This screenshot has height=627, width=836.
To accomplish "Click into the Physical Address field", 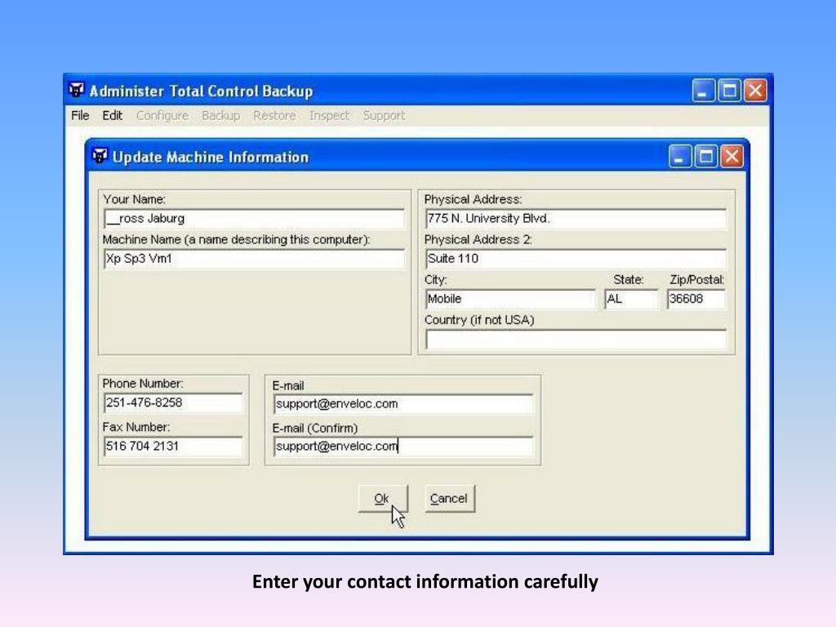I will pyautogui.click(x=576, y=219).
